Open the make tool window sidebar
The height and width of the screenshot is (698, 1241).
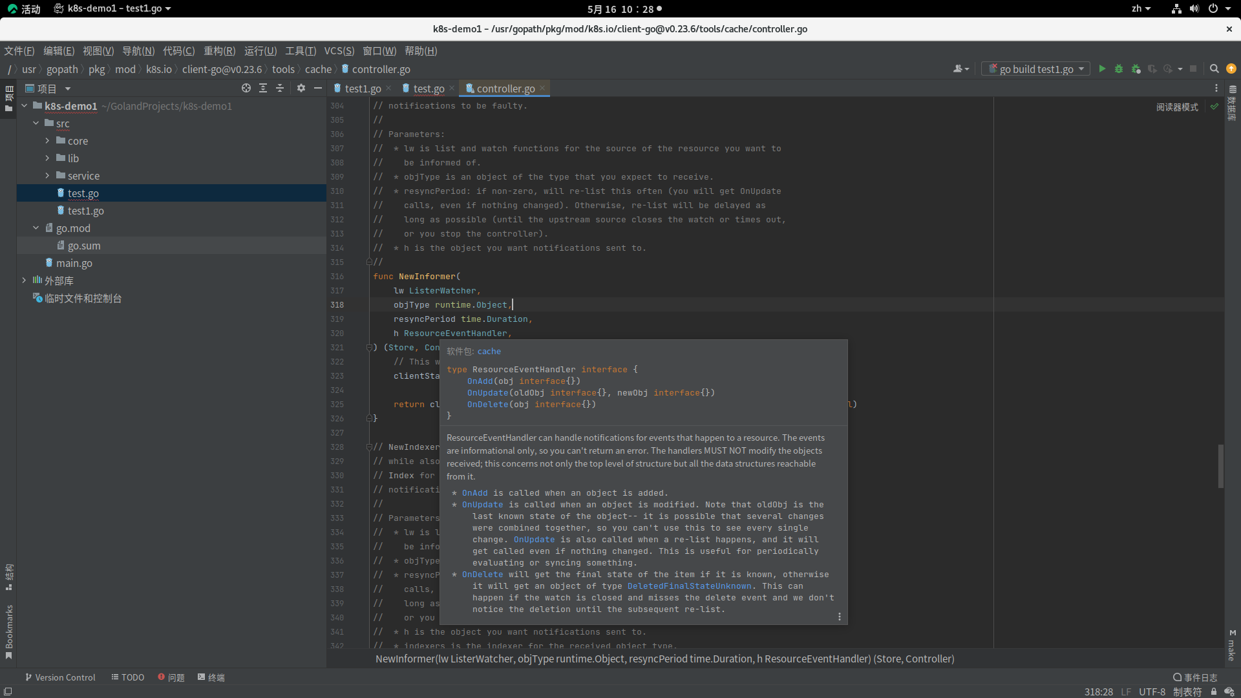(1232, 645)
